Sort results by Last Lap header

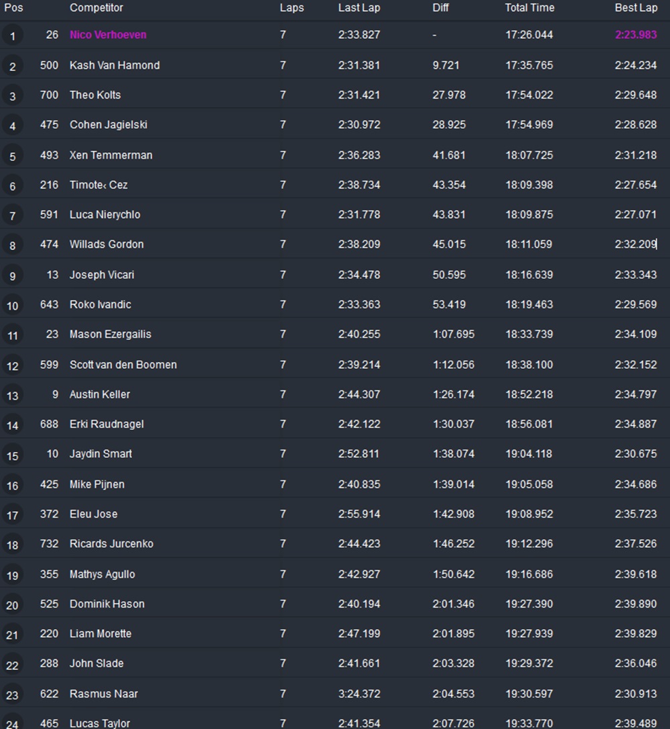tap(359, 8)
